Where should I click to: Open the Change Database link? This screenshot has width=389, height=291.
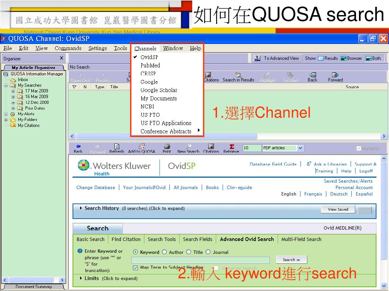coord(95,188)
